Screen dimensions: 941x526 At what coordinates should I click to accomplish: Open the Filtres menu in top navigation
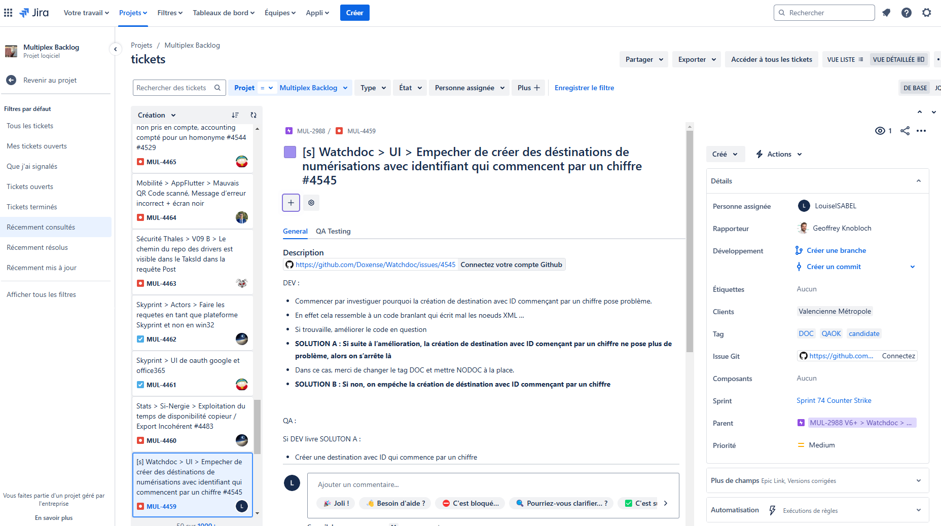point(170,13)
